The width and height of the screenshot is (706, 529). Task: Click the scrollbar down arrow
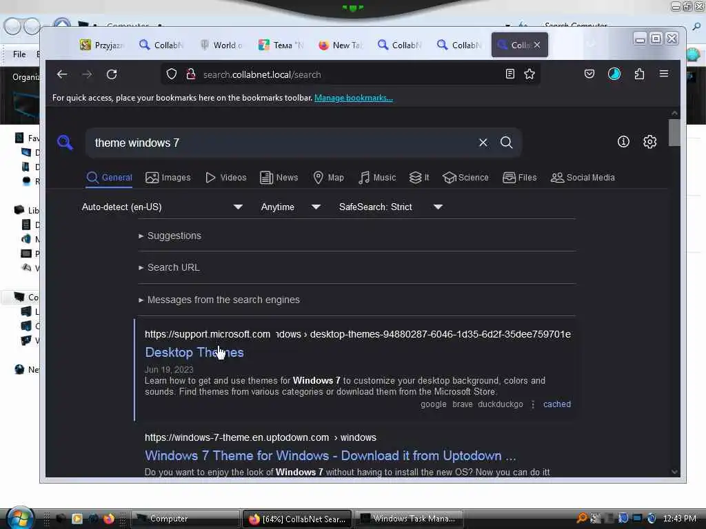coord(674,471)
